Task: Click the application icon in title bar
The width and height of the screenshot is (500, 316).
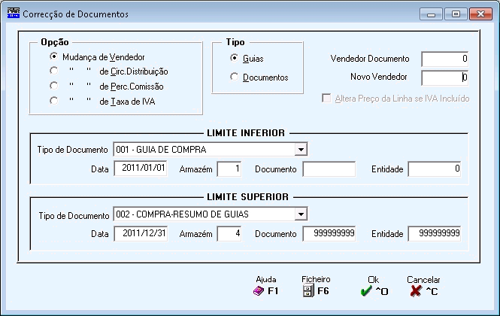Action: pyautogui.click(x=13, y=14)
